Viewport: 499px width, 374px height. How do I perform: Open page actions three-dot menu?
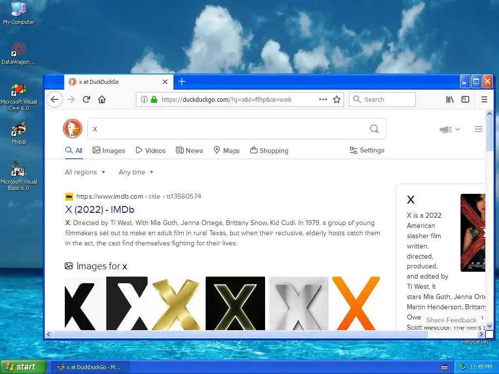pos(323,99)
